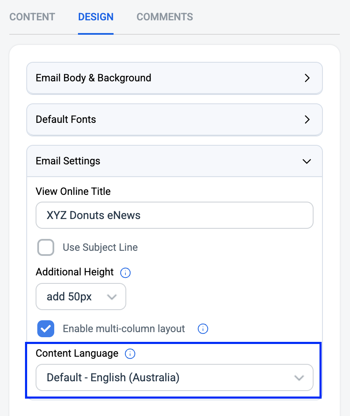The image size is (350, 416).
Task: Click info icon beside Content Language
Action: (x=130, y=354)
